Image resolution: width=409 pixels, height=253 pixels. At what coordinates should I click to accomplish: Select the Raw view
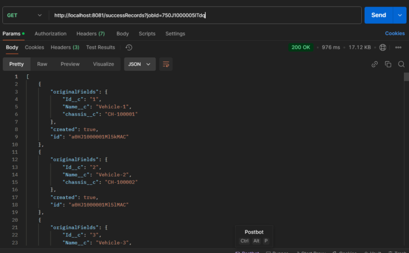click(42, 64)
